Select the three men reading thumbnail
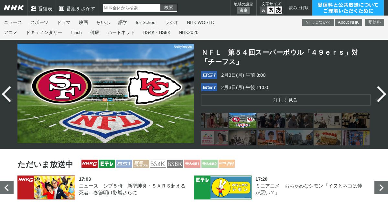The height and width of the screenshot is (204, 388). pos(271,120)
